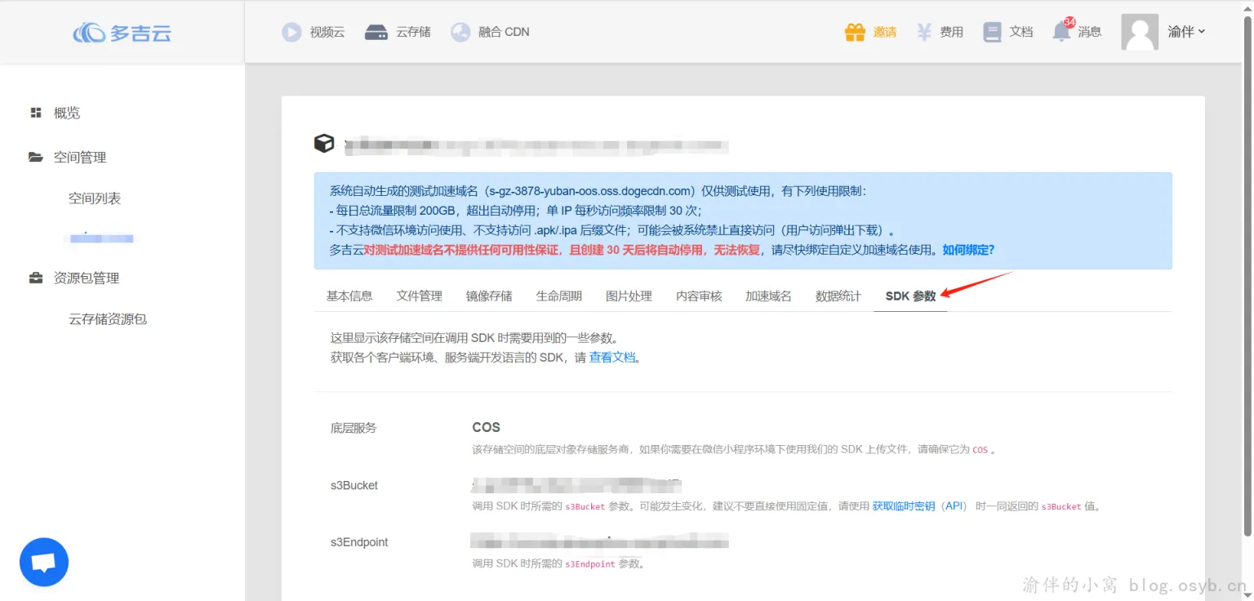
Task: Switch to the SDK 参数 tab
Action: (x=909, y=296)
